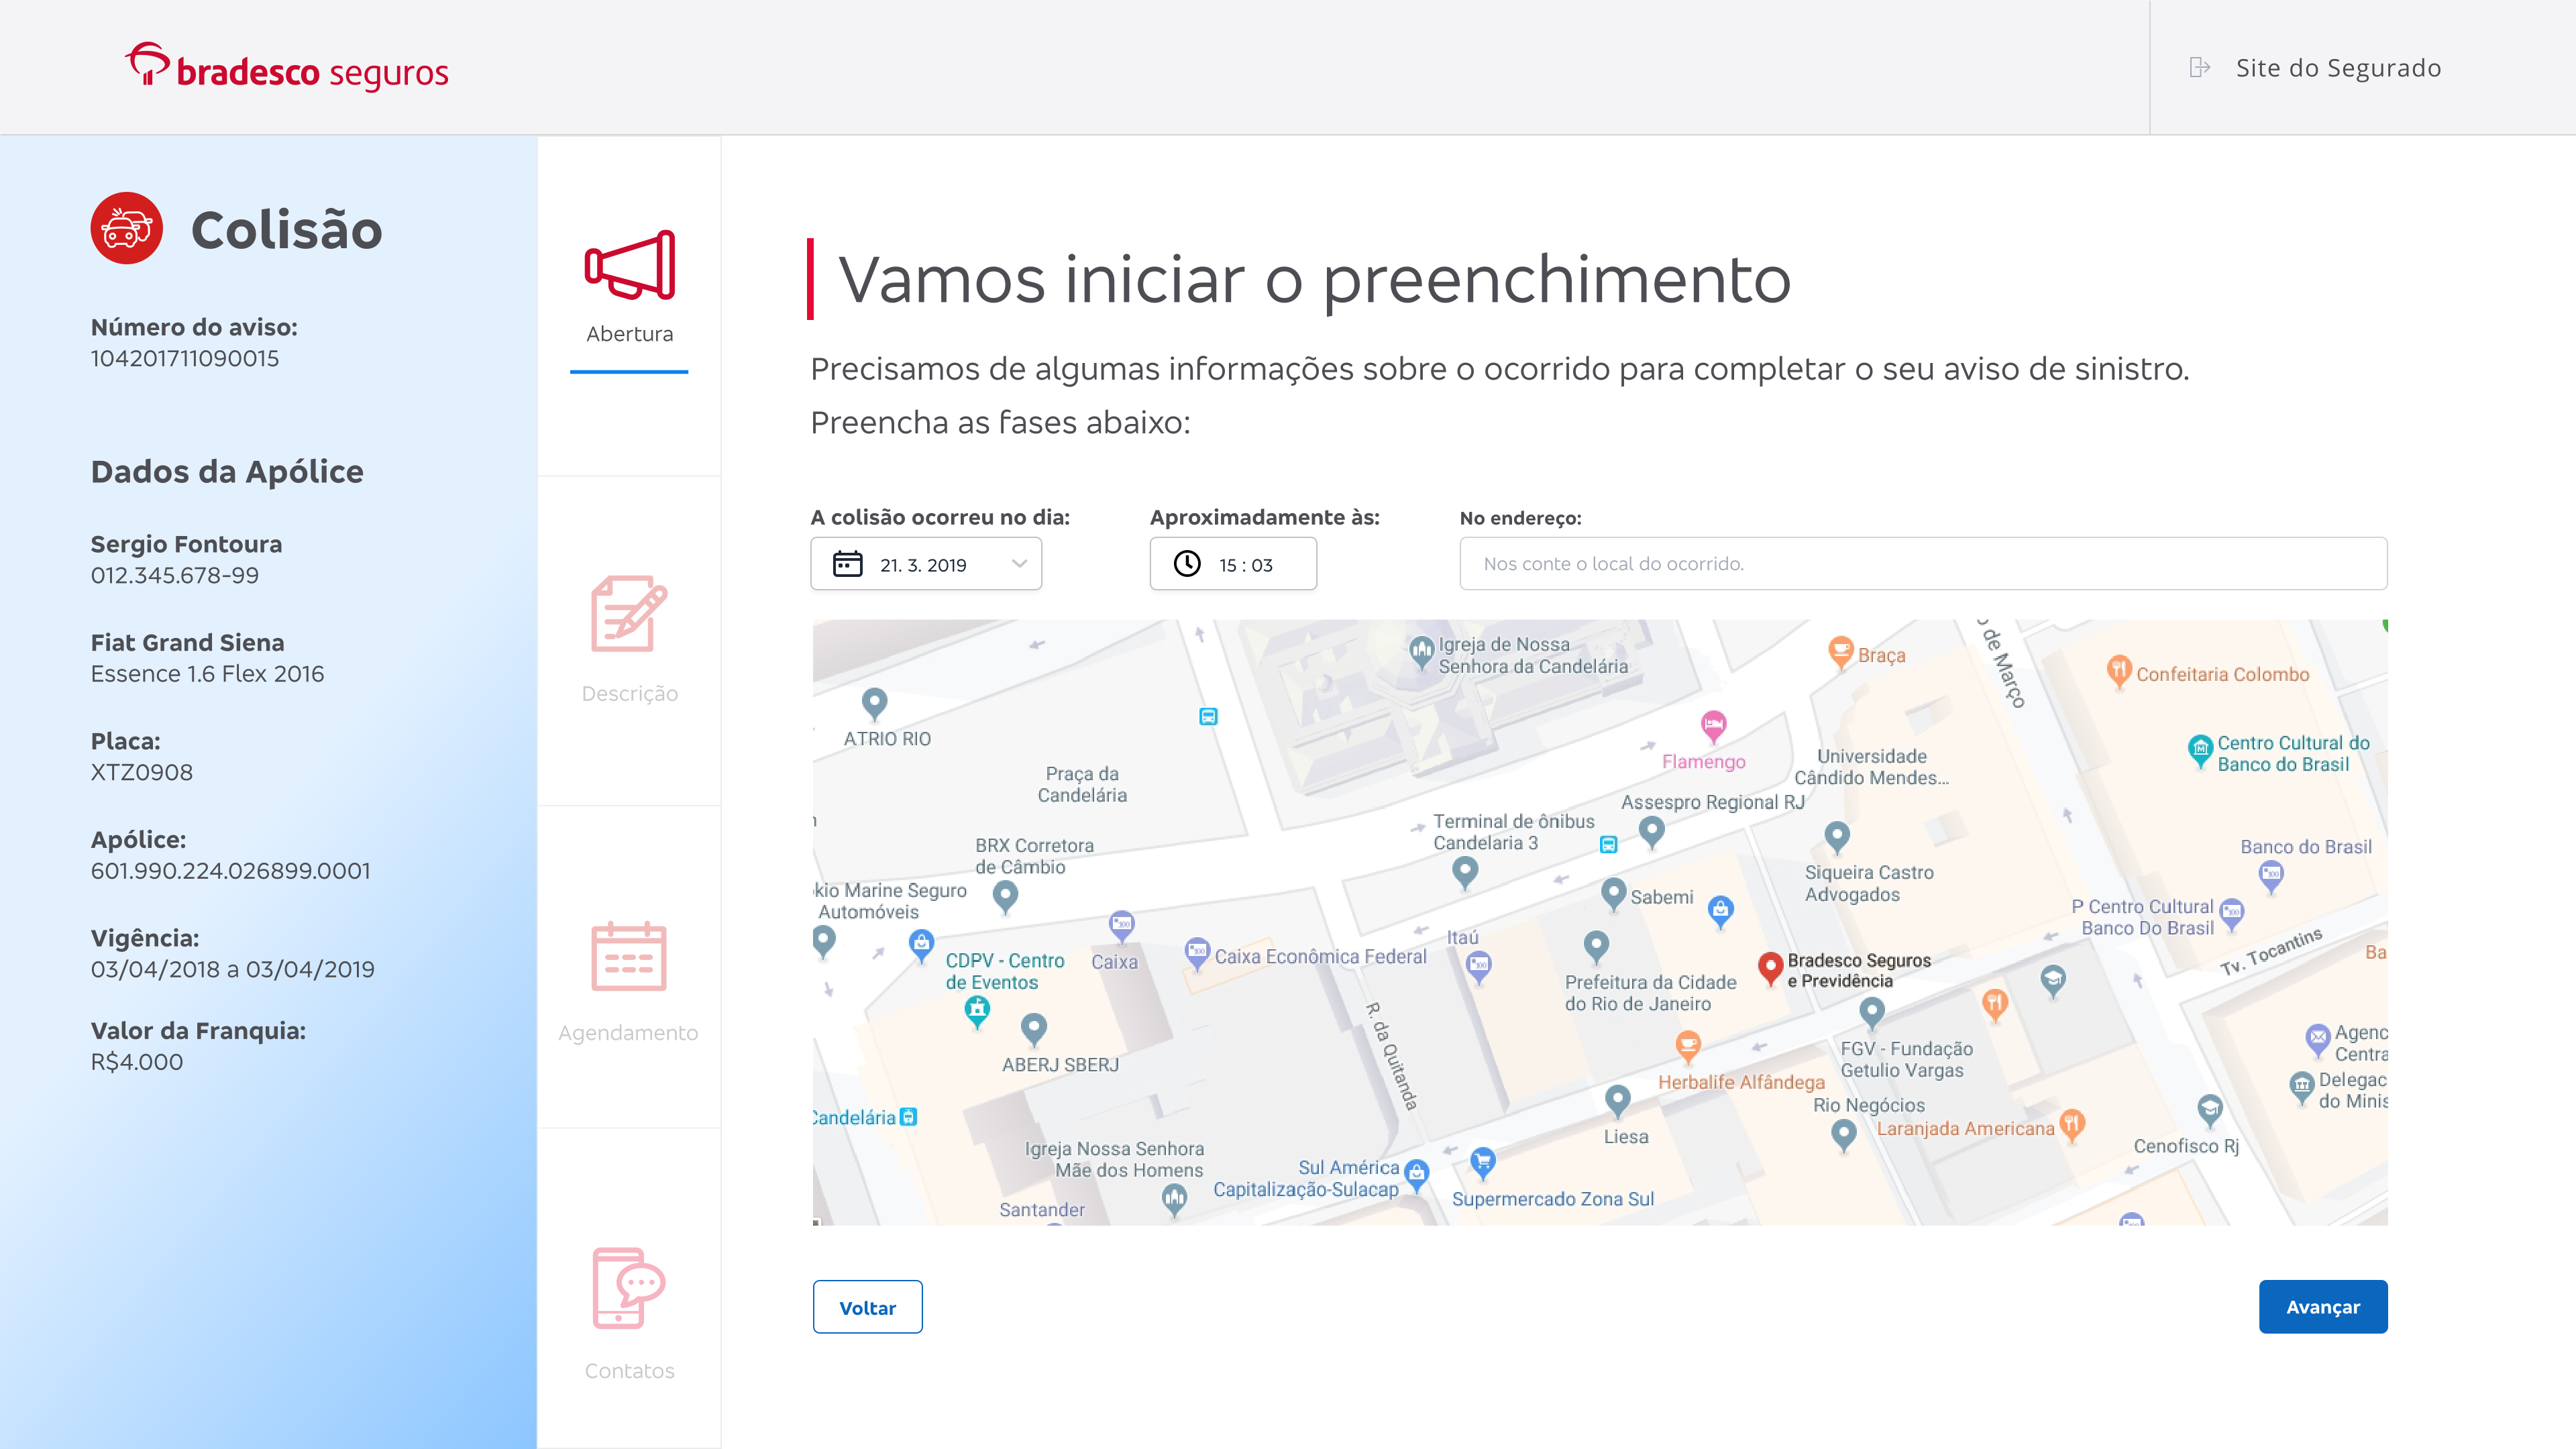Click the policy number 601.990.224.026899.0001
The image size is (2576, 1449).
[231, 871]
